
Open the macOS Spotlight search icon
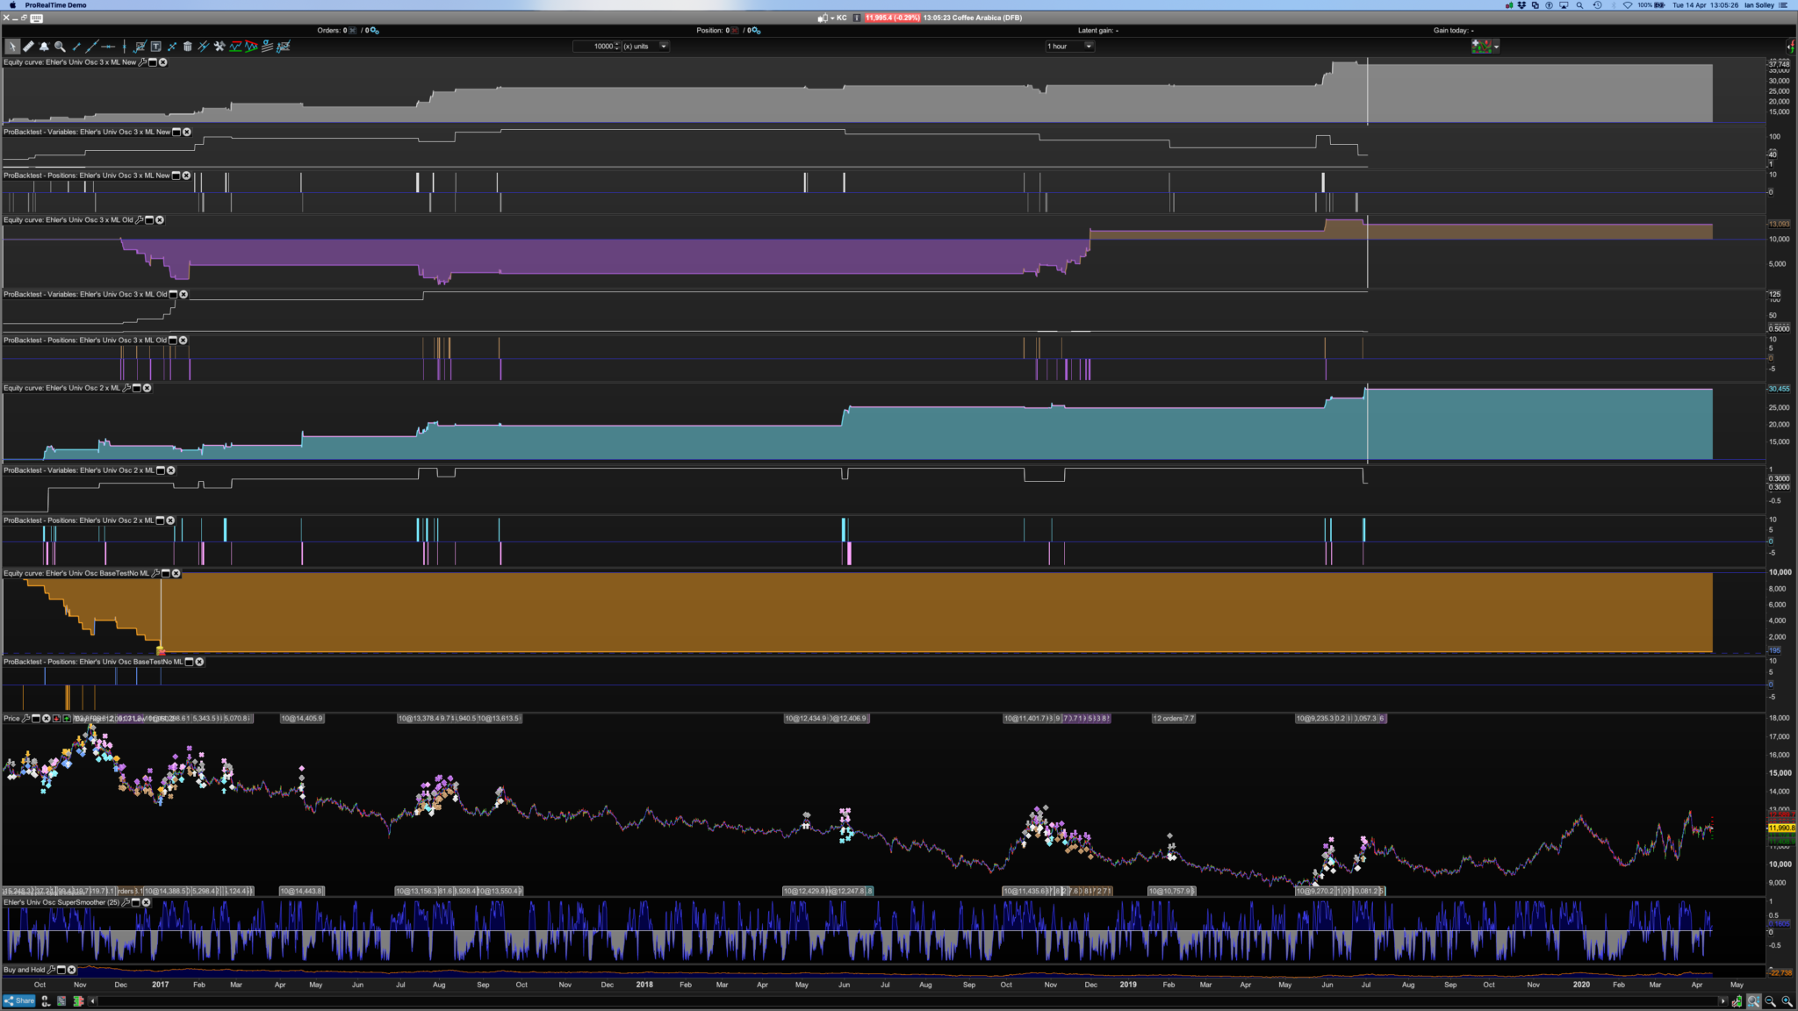coord(1580,5)
